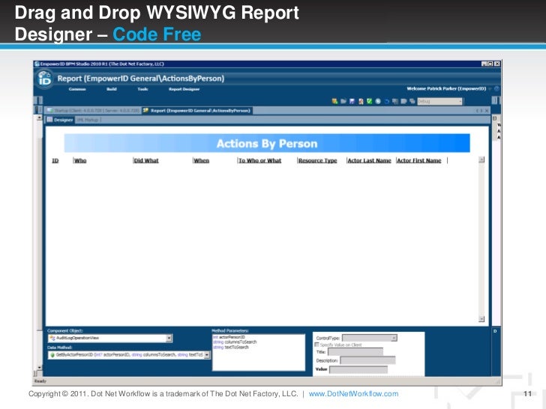
Task: Select the columnsToSearch method parameter
Action: 235,342
